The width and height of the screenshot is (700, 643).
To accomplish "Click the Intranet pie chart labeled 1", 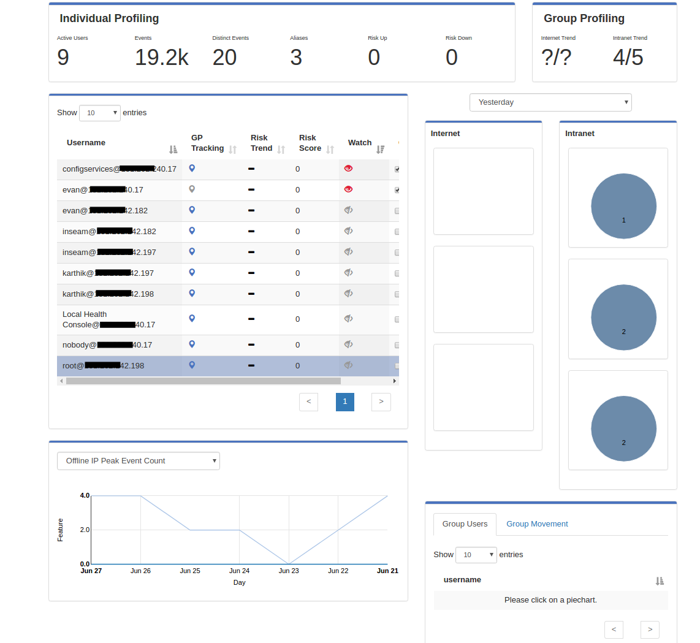I will point(623,206).
